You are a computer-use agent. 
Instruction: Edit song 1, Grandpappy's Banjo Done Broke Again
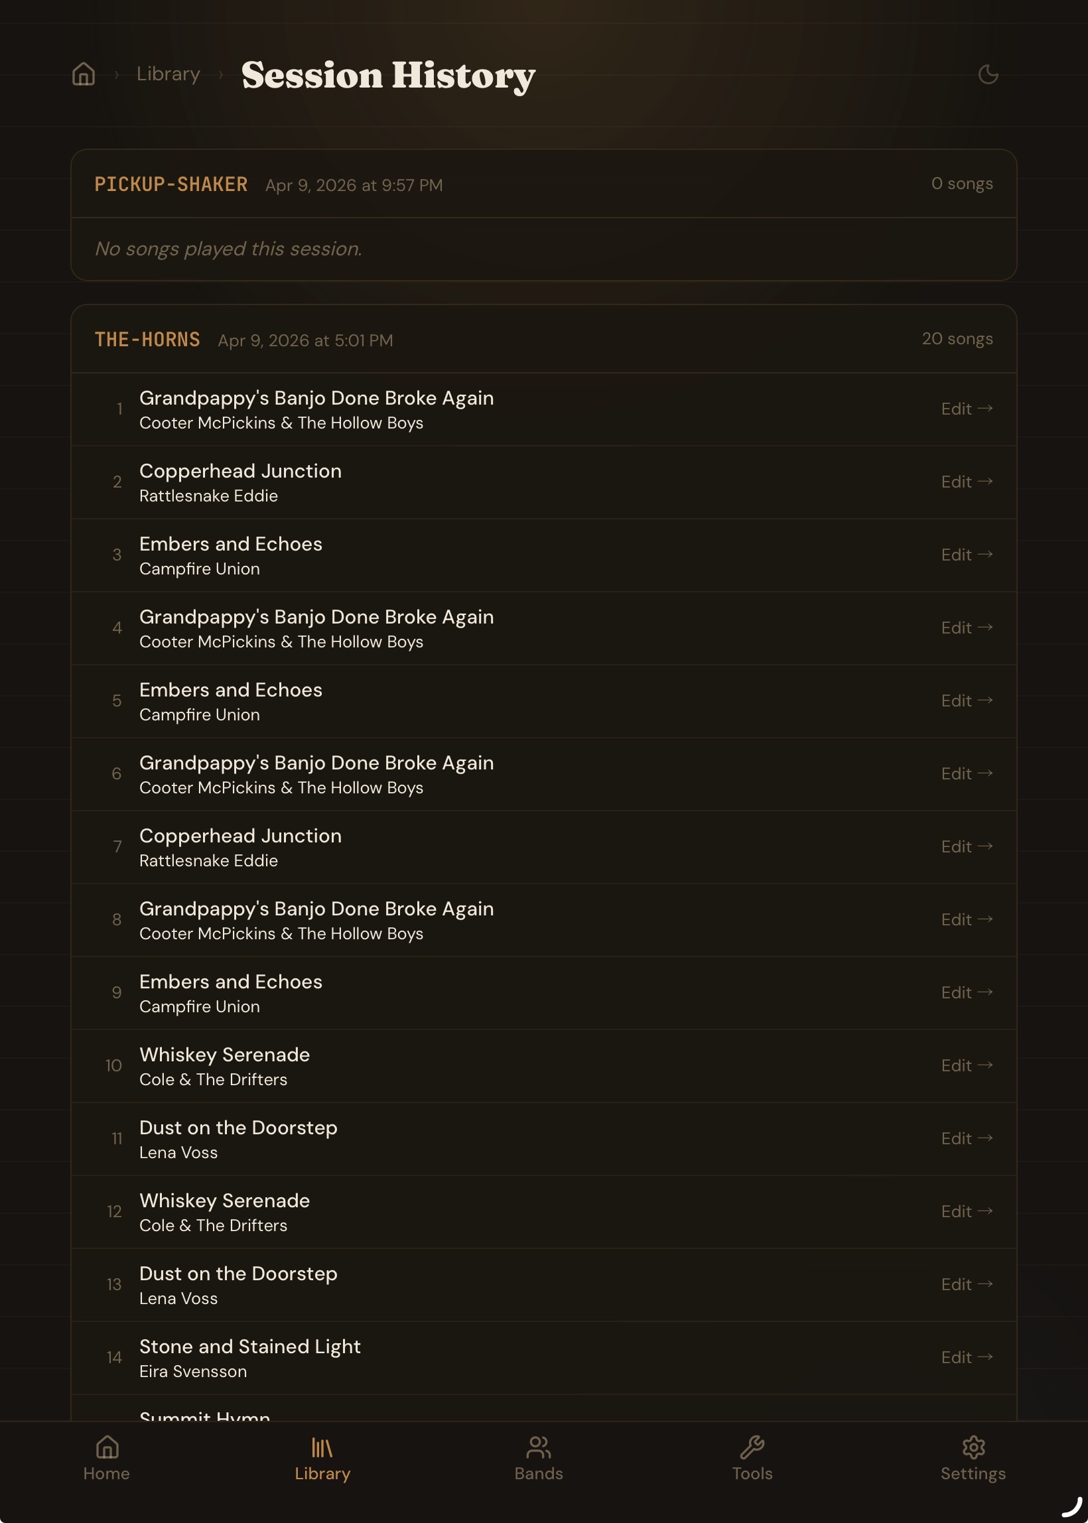click(967, 409)
